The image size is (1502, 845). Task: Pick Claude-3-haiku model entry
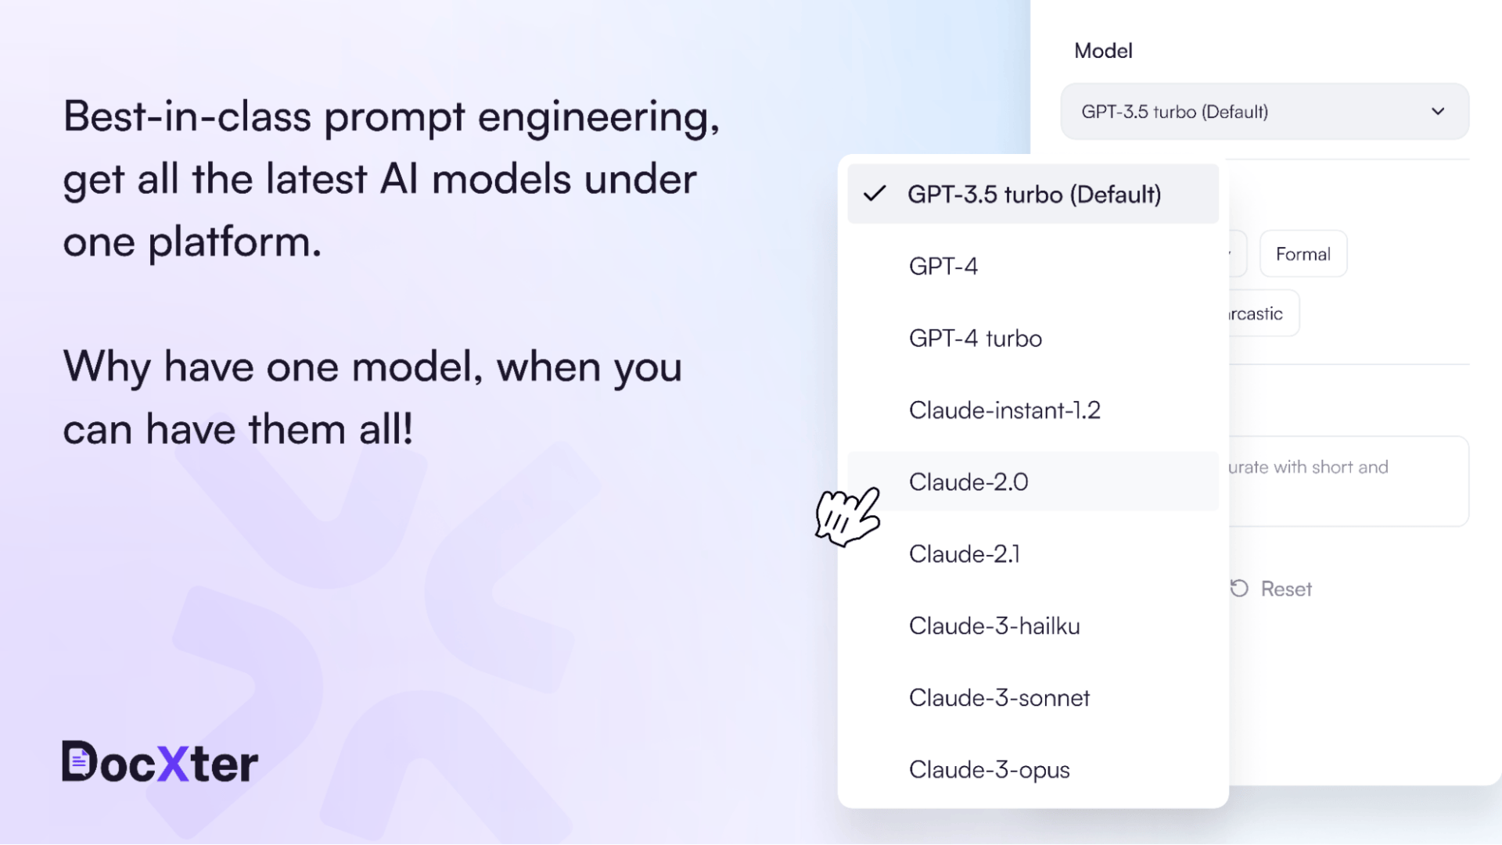(x=994, y=626)
